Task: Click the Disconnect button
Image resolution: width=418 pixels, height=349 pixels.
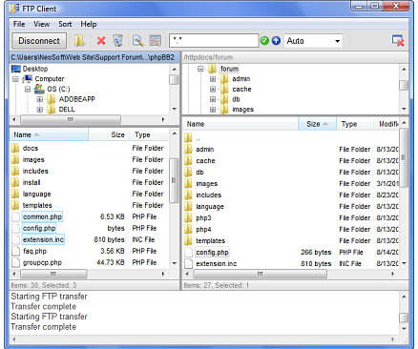Action: pos(39,41)
